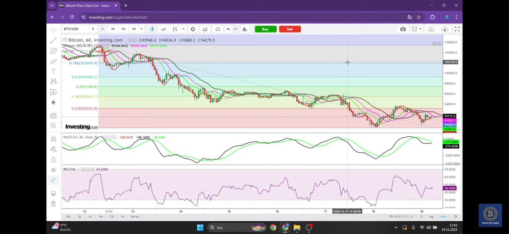Open chart properties gear icon
The image size is (509, 234).
pos(193,29)
